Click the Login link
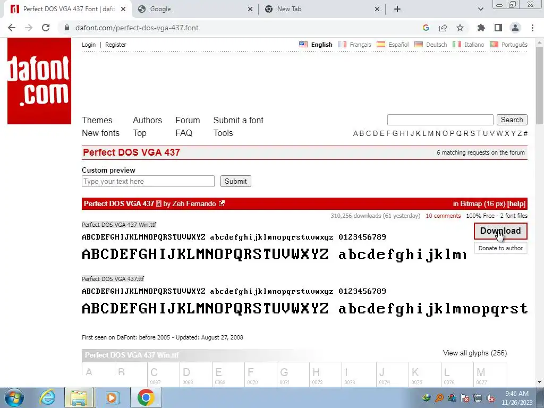The height and width of the screenshot is (408, 544). pos(89,45)
